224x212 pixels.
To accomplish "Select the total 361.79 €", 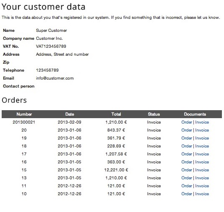I will coord(116,138).
